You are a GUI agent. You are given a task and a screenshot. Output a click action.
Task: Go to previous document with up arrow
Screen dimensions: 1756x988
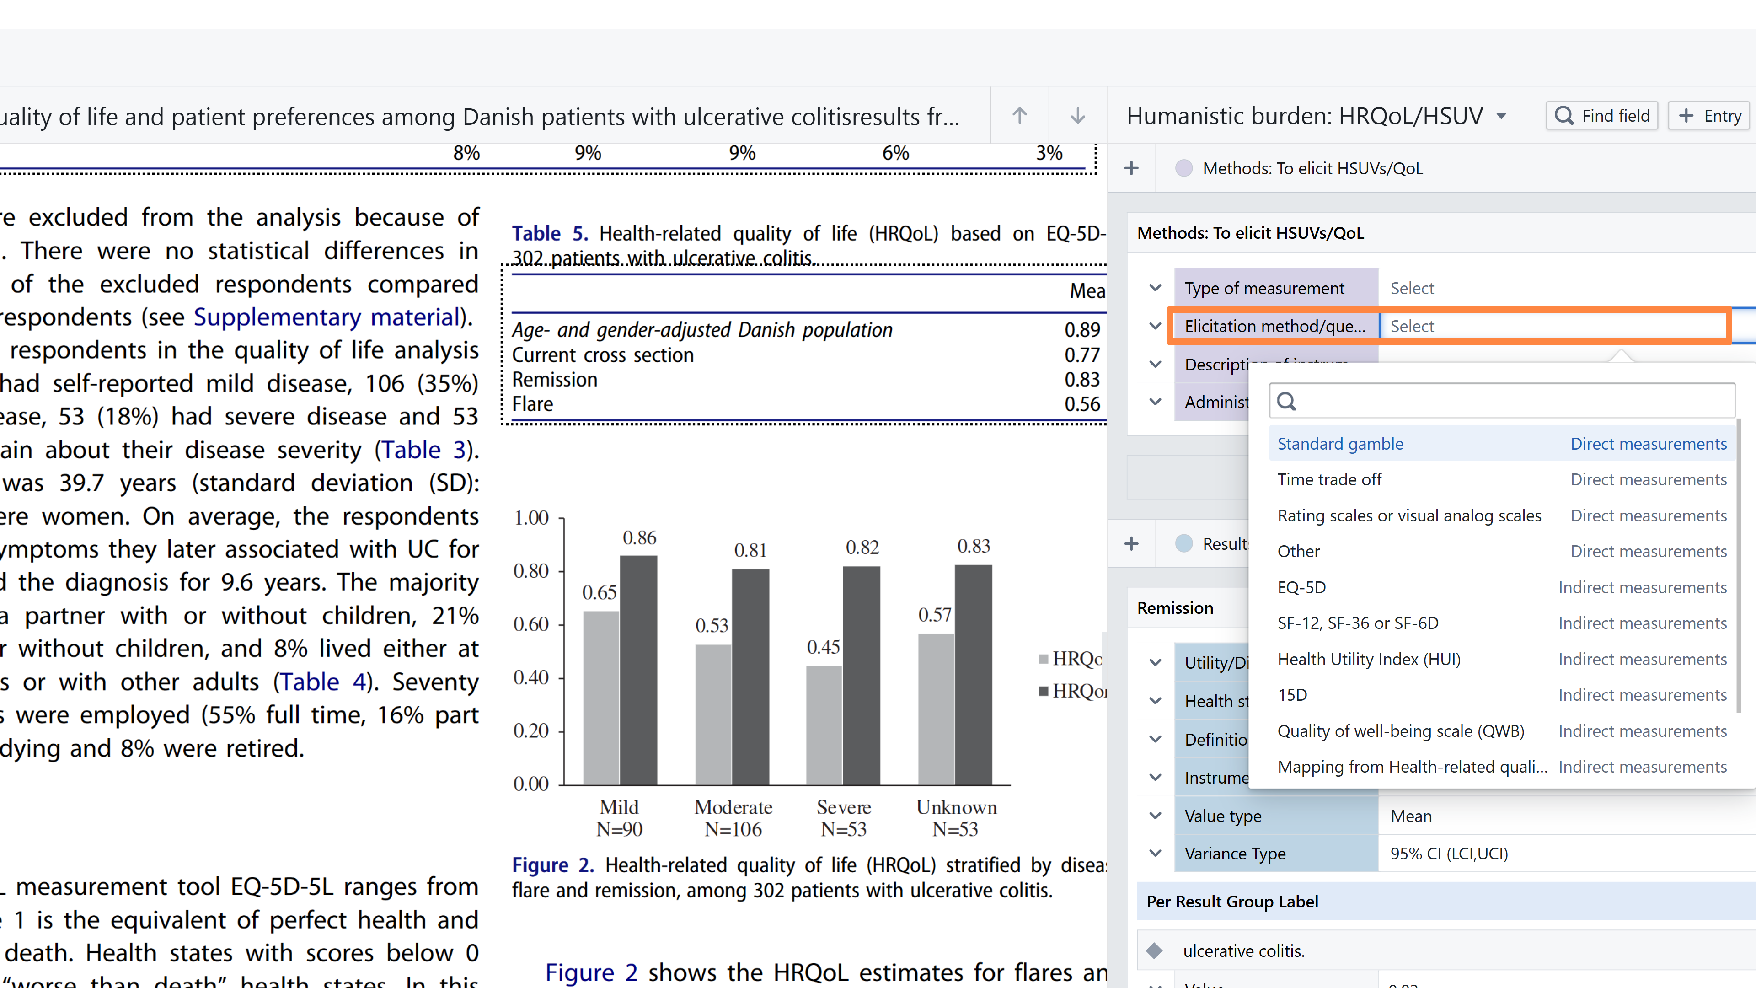coord(1019,115)
